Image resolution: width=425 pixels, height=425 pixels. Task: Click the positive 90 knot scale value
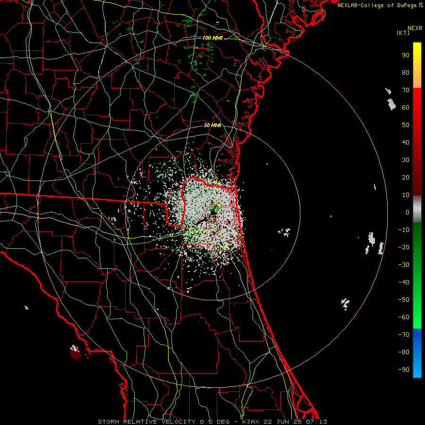coord(406,55)
